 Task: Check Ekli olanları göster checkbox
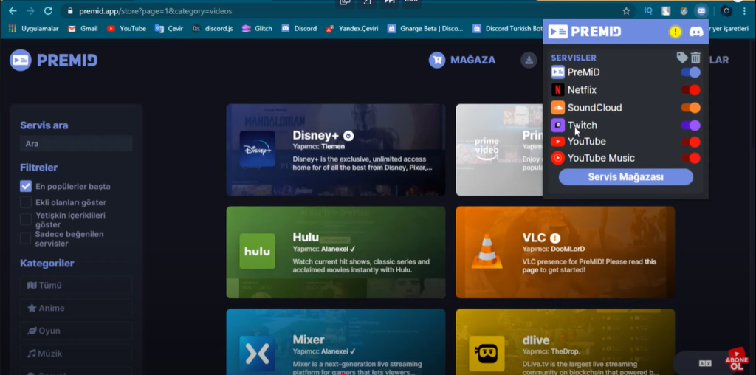click(x=26, y=202)
